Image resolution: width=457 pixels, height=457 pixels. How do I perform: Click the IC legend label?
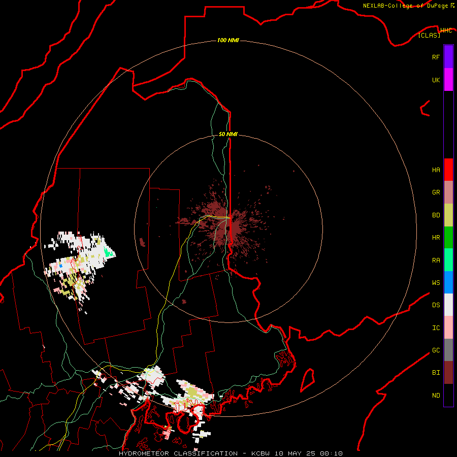(x=436, y=328)
